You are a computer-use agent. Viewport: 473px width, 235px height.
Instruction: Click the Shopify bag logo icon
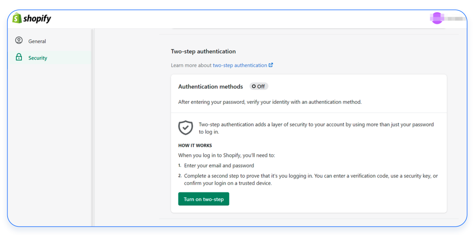pyautogui.click(x=17, y=18)
